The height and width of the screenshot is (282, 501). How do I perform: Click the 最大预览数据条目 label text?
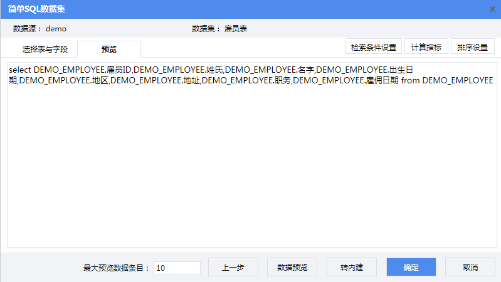pos(117,268)
